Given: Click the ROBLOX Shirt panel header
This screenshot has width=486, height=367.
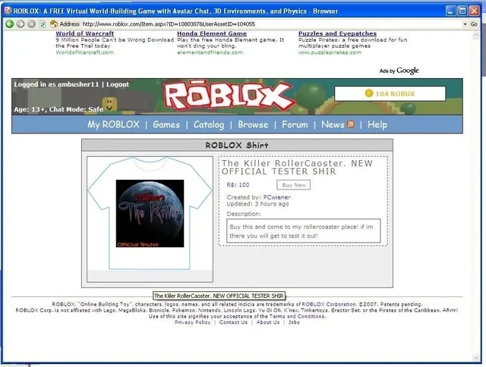Looking at the screenshot, I should 237,145.
